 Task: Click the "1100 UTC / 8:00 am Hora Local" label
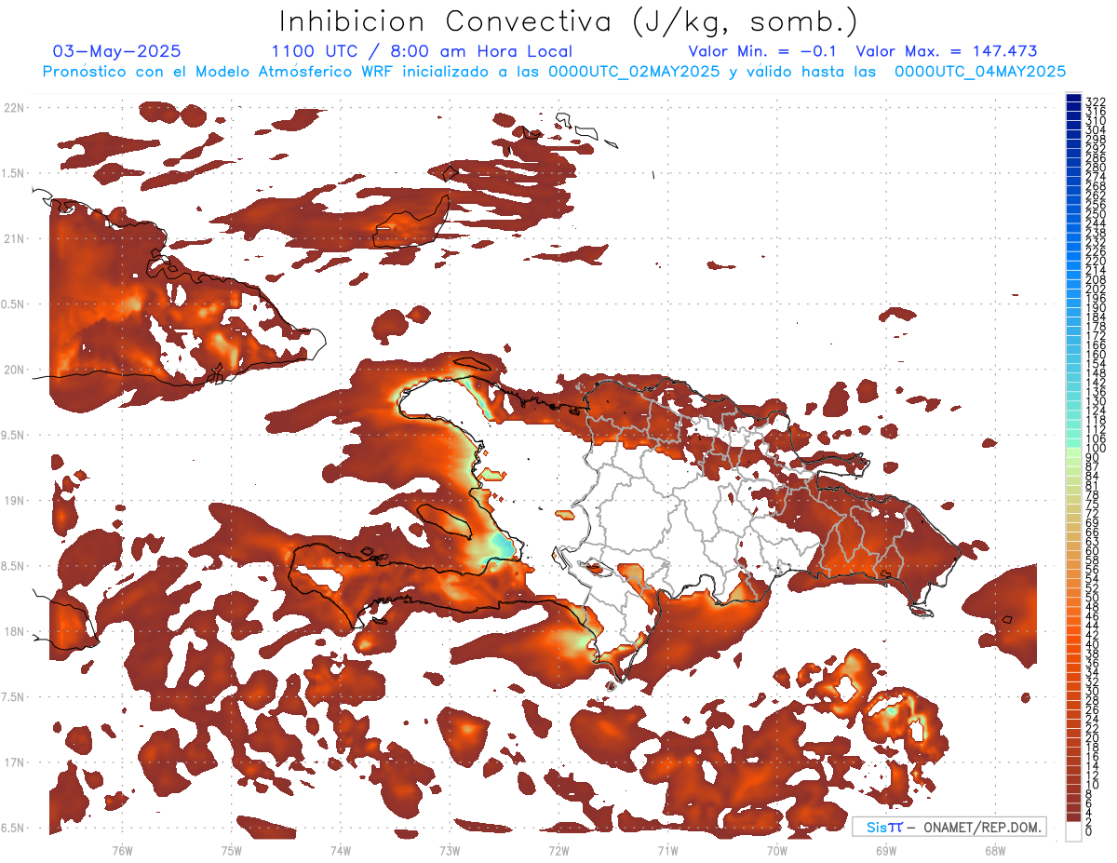[422, 51]
